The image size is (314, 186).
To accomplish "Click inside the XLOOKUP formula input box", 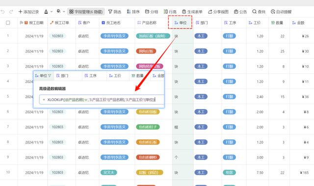I will [102, 100].
